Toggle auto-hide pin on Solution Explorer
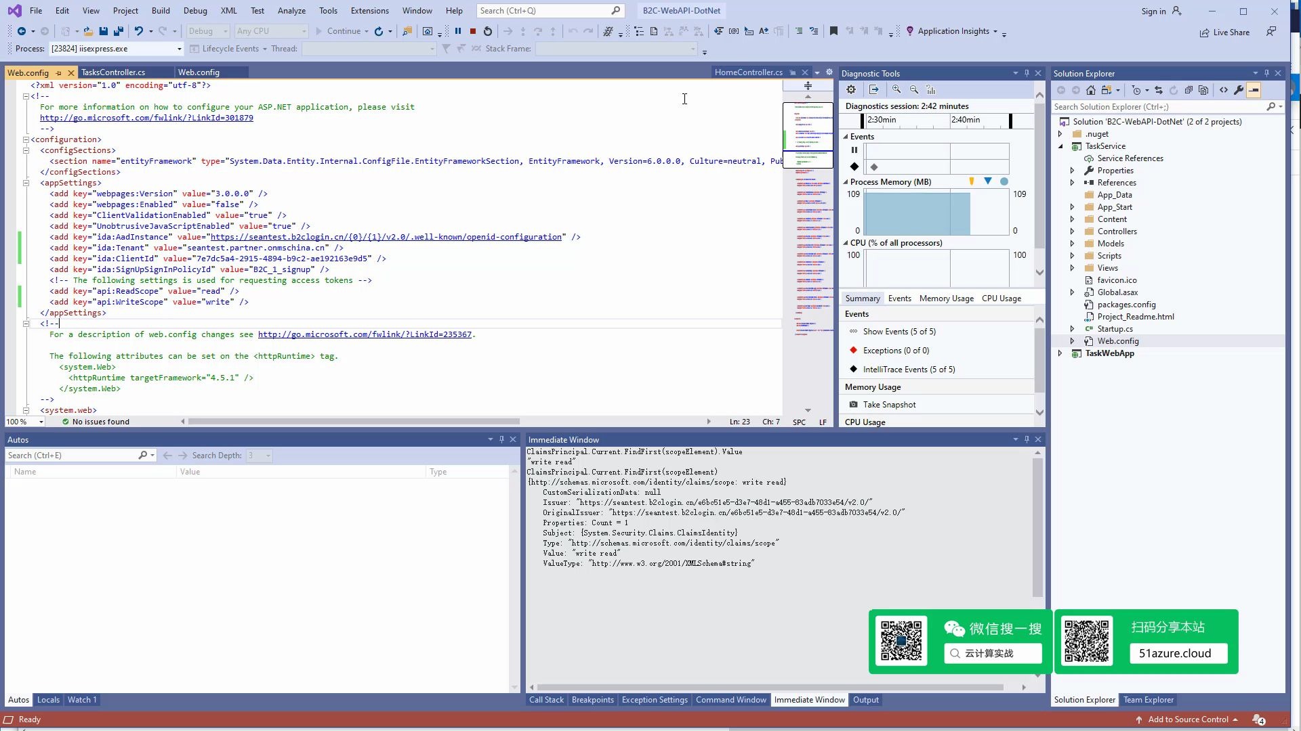Viewport: 1301px width, 731px height. pos(1266,73)
